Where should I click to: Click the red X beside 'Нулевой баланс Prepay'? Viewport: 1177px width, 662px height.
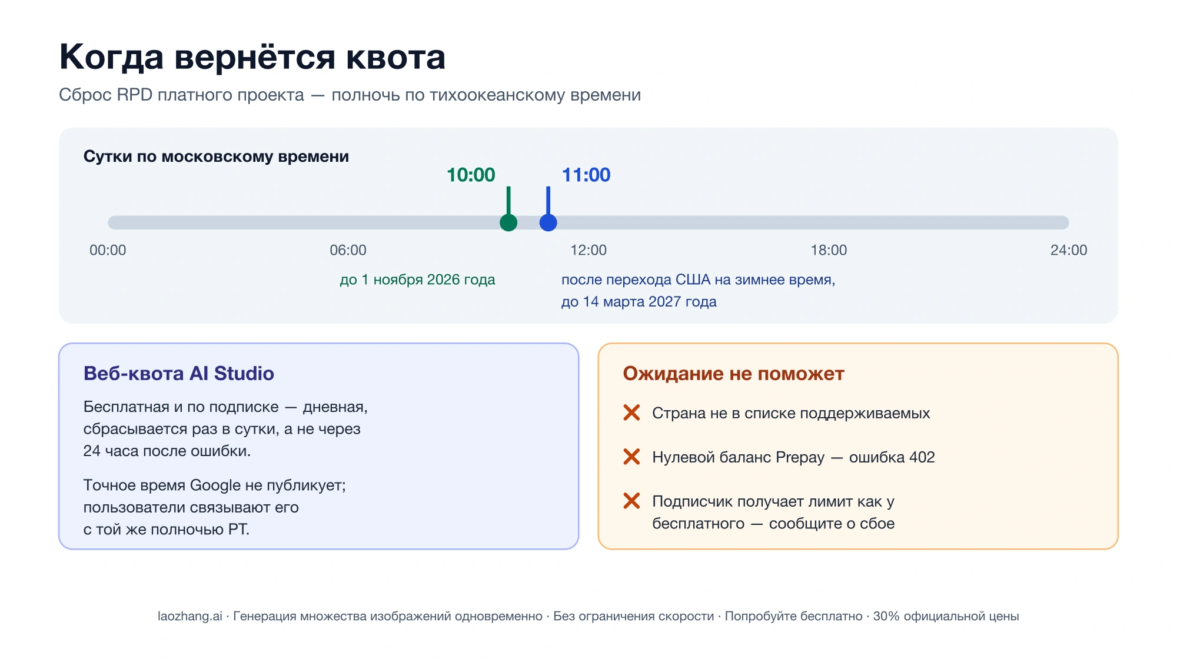pyautogui.click(x=631, y=457)
